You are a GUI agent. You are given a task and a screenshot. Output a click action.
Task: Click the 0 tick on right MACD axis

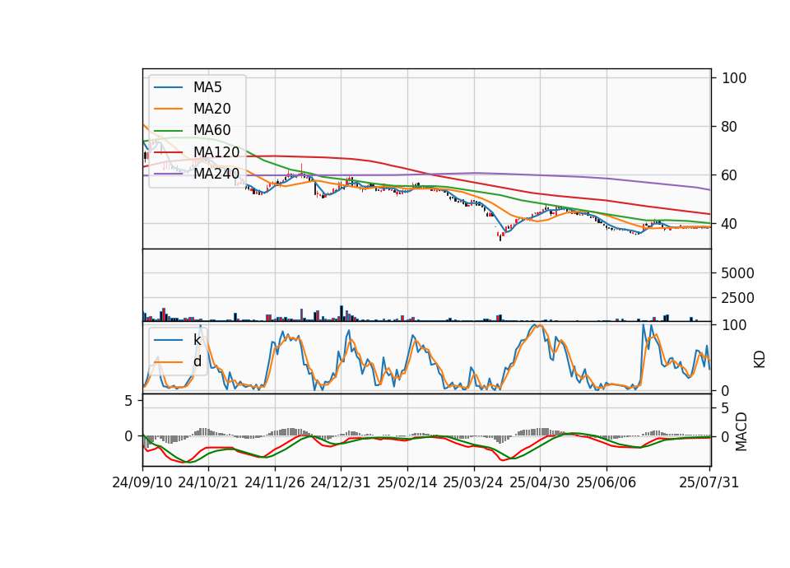pos(726,437)
